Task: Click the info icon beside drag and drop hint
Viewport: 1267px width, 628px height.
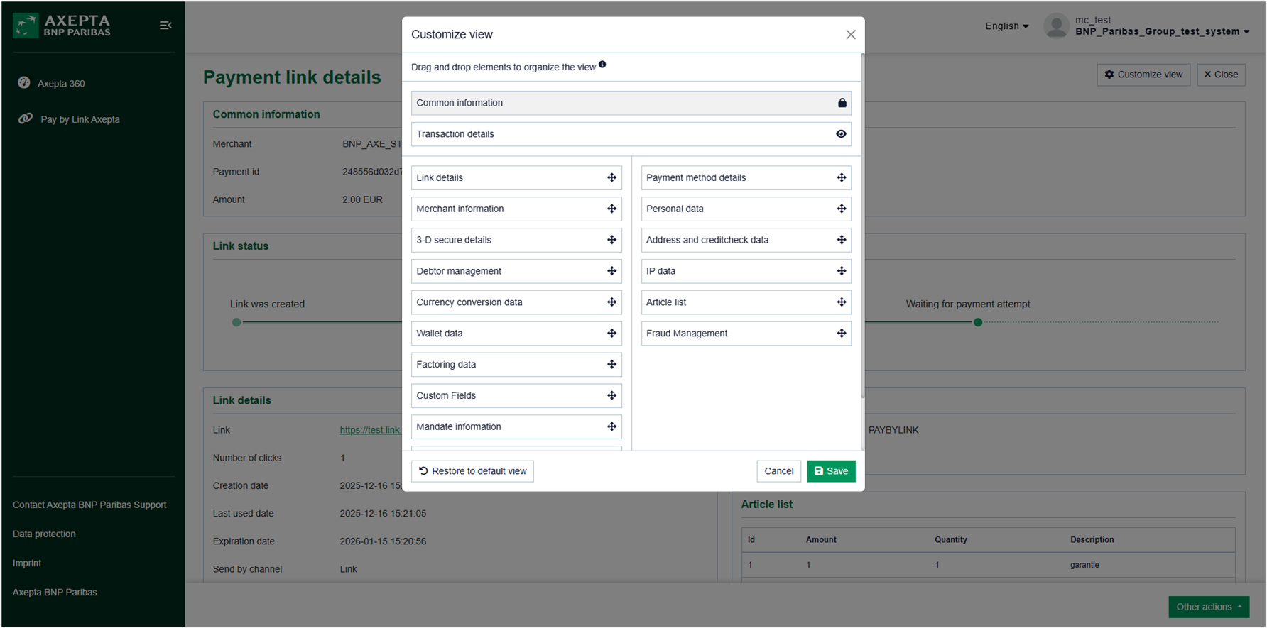Action: tap(602, 65)
